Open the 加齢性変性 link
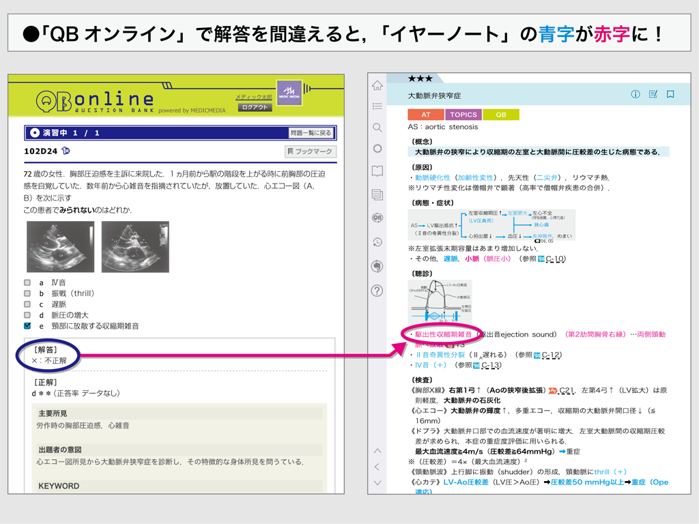The height and width of the screenshot is (524, 699). coord(476,177)
